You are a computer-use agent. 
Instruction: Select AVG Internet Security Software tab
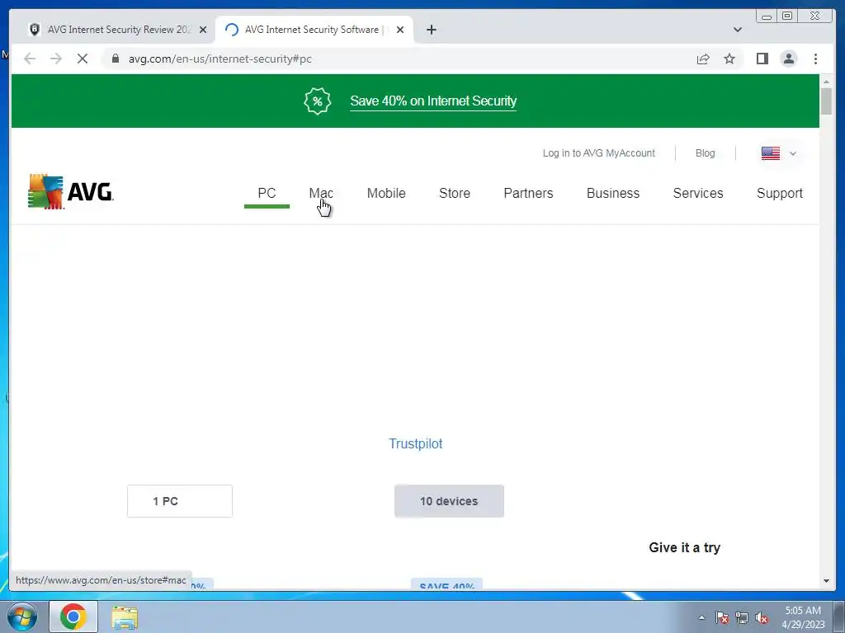(314, 30)
